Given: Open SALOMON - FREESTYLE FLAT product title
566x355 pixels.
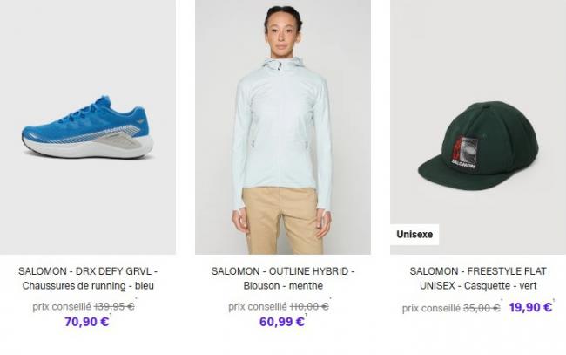Looking at the screenshot, I should click(478, 271).
